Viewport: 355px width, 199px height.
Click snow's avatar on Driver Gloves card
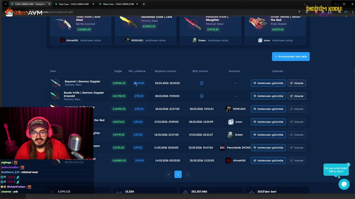[260, 40]
